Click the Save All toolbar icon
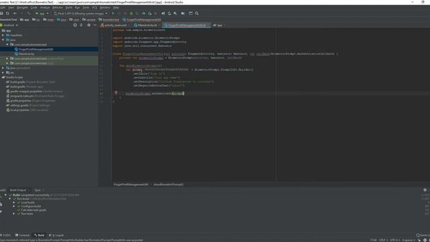This screenshot has width=430, height=242. point(1,13)
